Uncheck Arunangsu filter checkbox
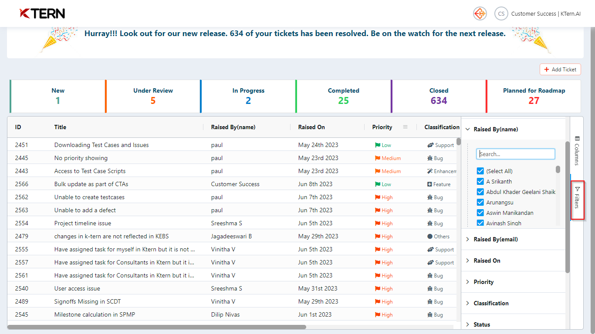Image resolution: width=595 pixels, height=334 pixels. [x=480, y=202]
